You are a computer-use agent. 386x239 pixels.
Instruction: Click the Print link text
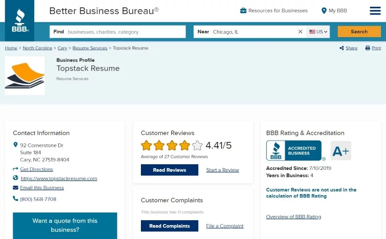click(x=376, y=48)
